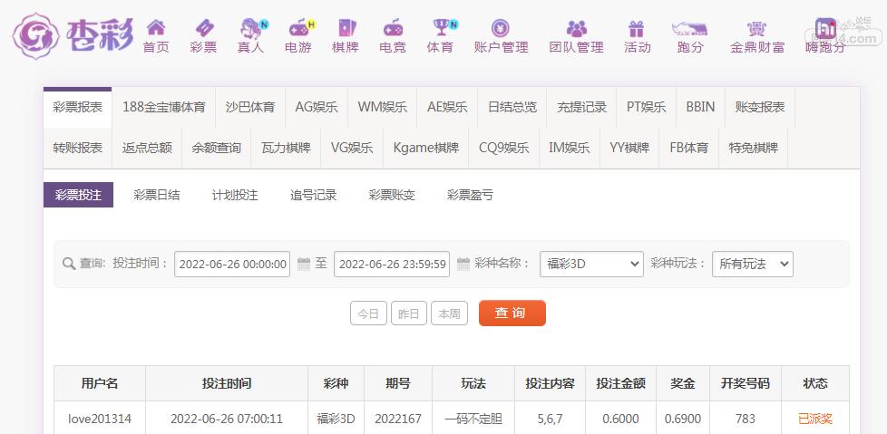Expand the 彩种名称 福彩3D dropdown
The image size is (887, 434).
tap(591, 264)
